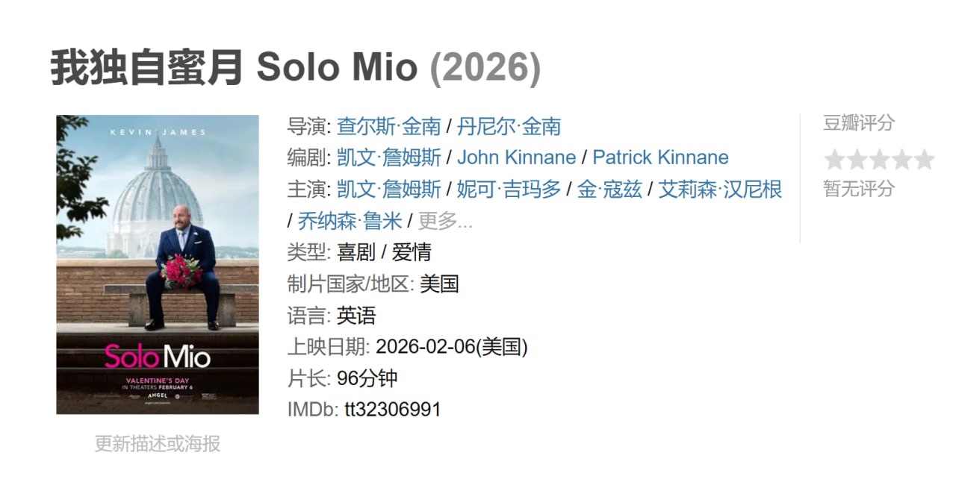This screenshot has height=488, width=956.
Task: Click the IMDb ID tt32306991
Action: (392, 410)
